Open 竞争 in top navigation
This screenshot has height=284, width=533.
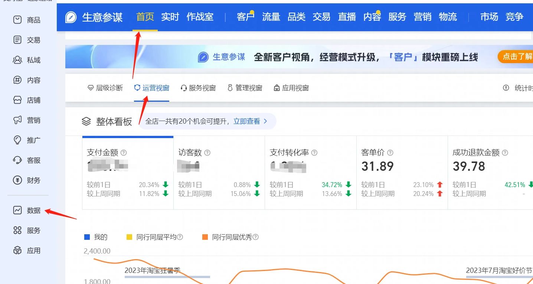[514, 17]
